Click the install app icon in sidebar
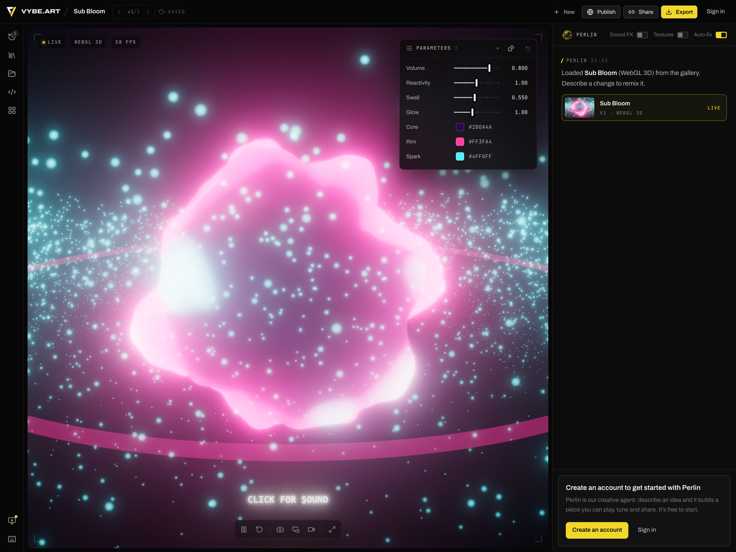The height and width of the screenshot is (552, 736). [12, 520]
